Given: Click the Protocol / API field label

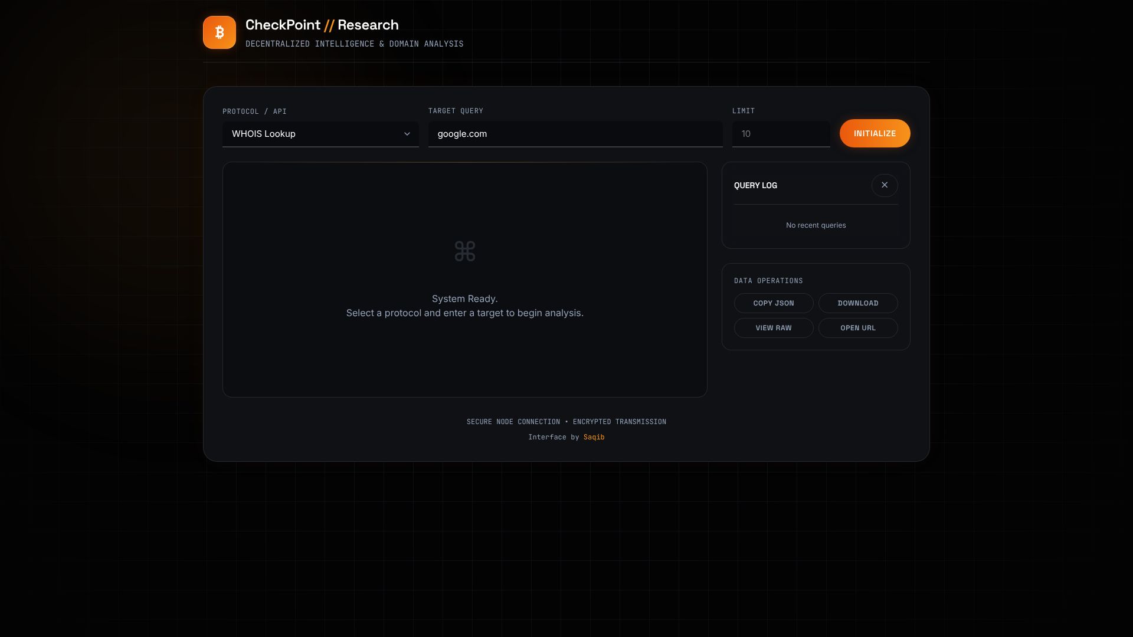Looking at the screenshot, I should (254, 111).
